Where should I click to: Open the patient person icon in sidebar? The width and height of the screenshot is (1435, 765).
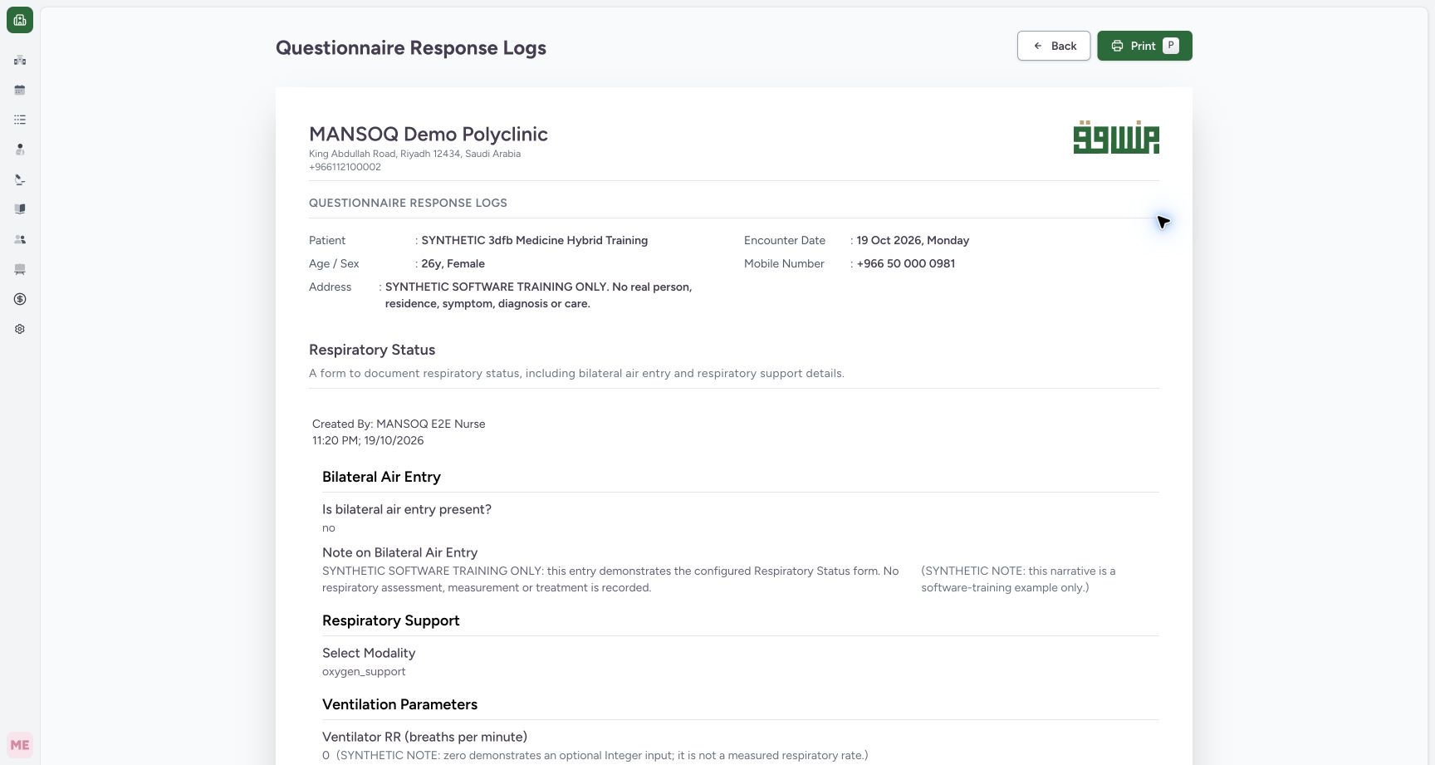[20, 150]
